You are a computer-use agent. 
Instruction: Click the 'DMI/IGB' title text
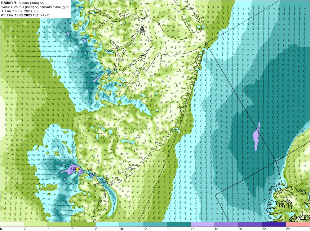tap(8, 3)
